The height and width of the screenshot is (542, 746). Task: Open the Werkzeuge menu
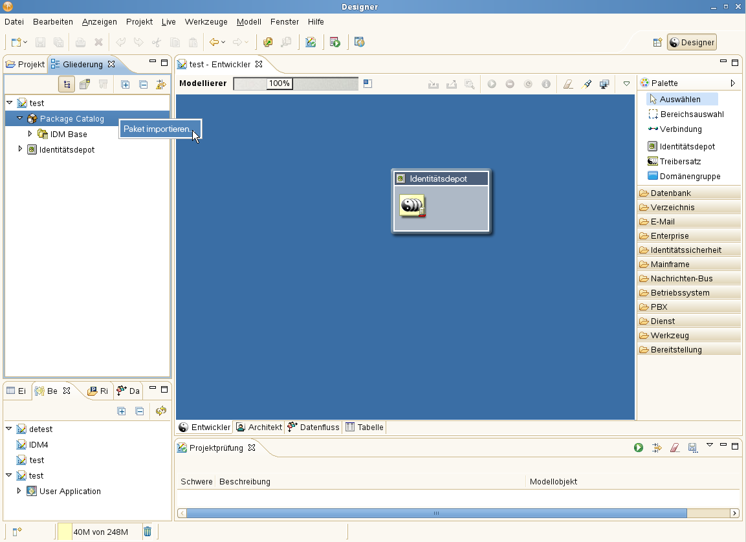point(206,22)
